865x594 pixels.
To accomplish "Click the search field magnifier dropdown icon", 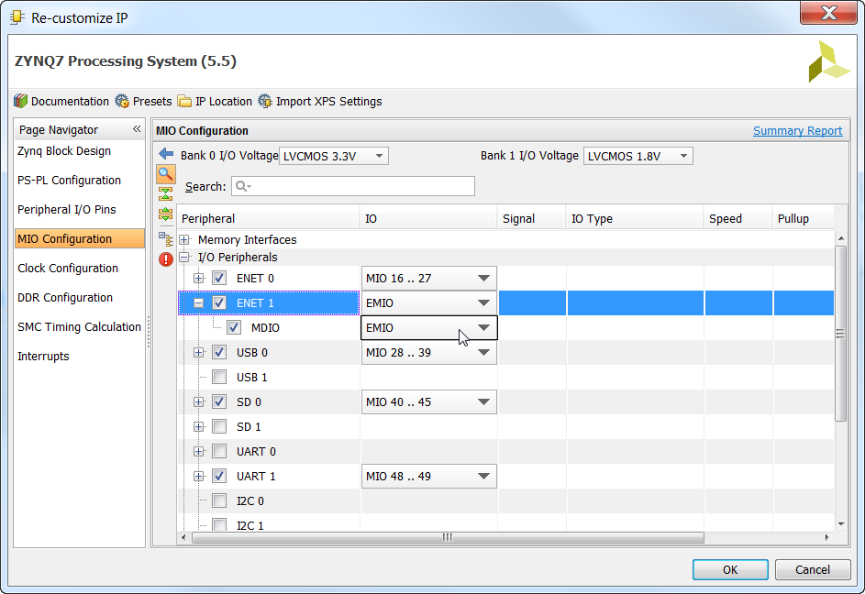I will tap(243, 186).
